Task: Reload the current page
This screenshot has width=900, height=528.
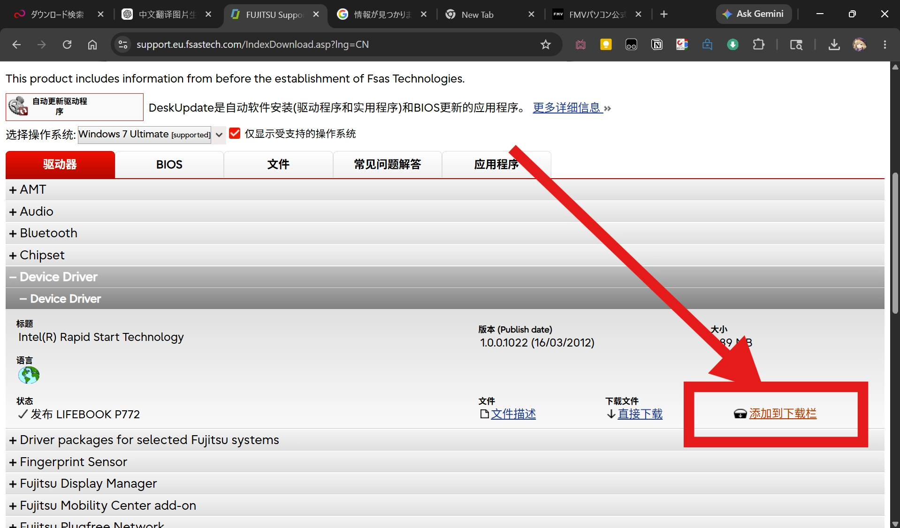Action: (x=67, y=45)
